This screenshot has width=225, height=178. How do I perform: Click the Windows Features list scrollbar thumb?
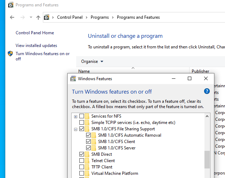(x=207, y=159)
